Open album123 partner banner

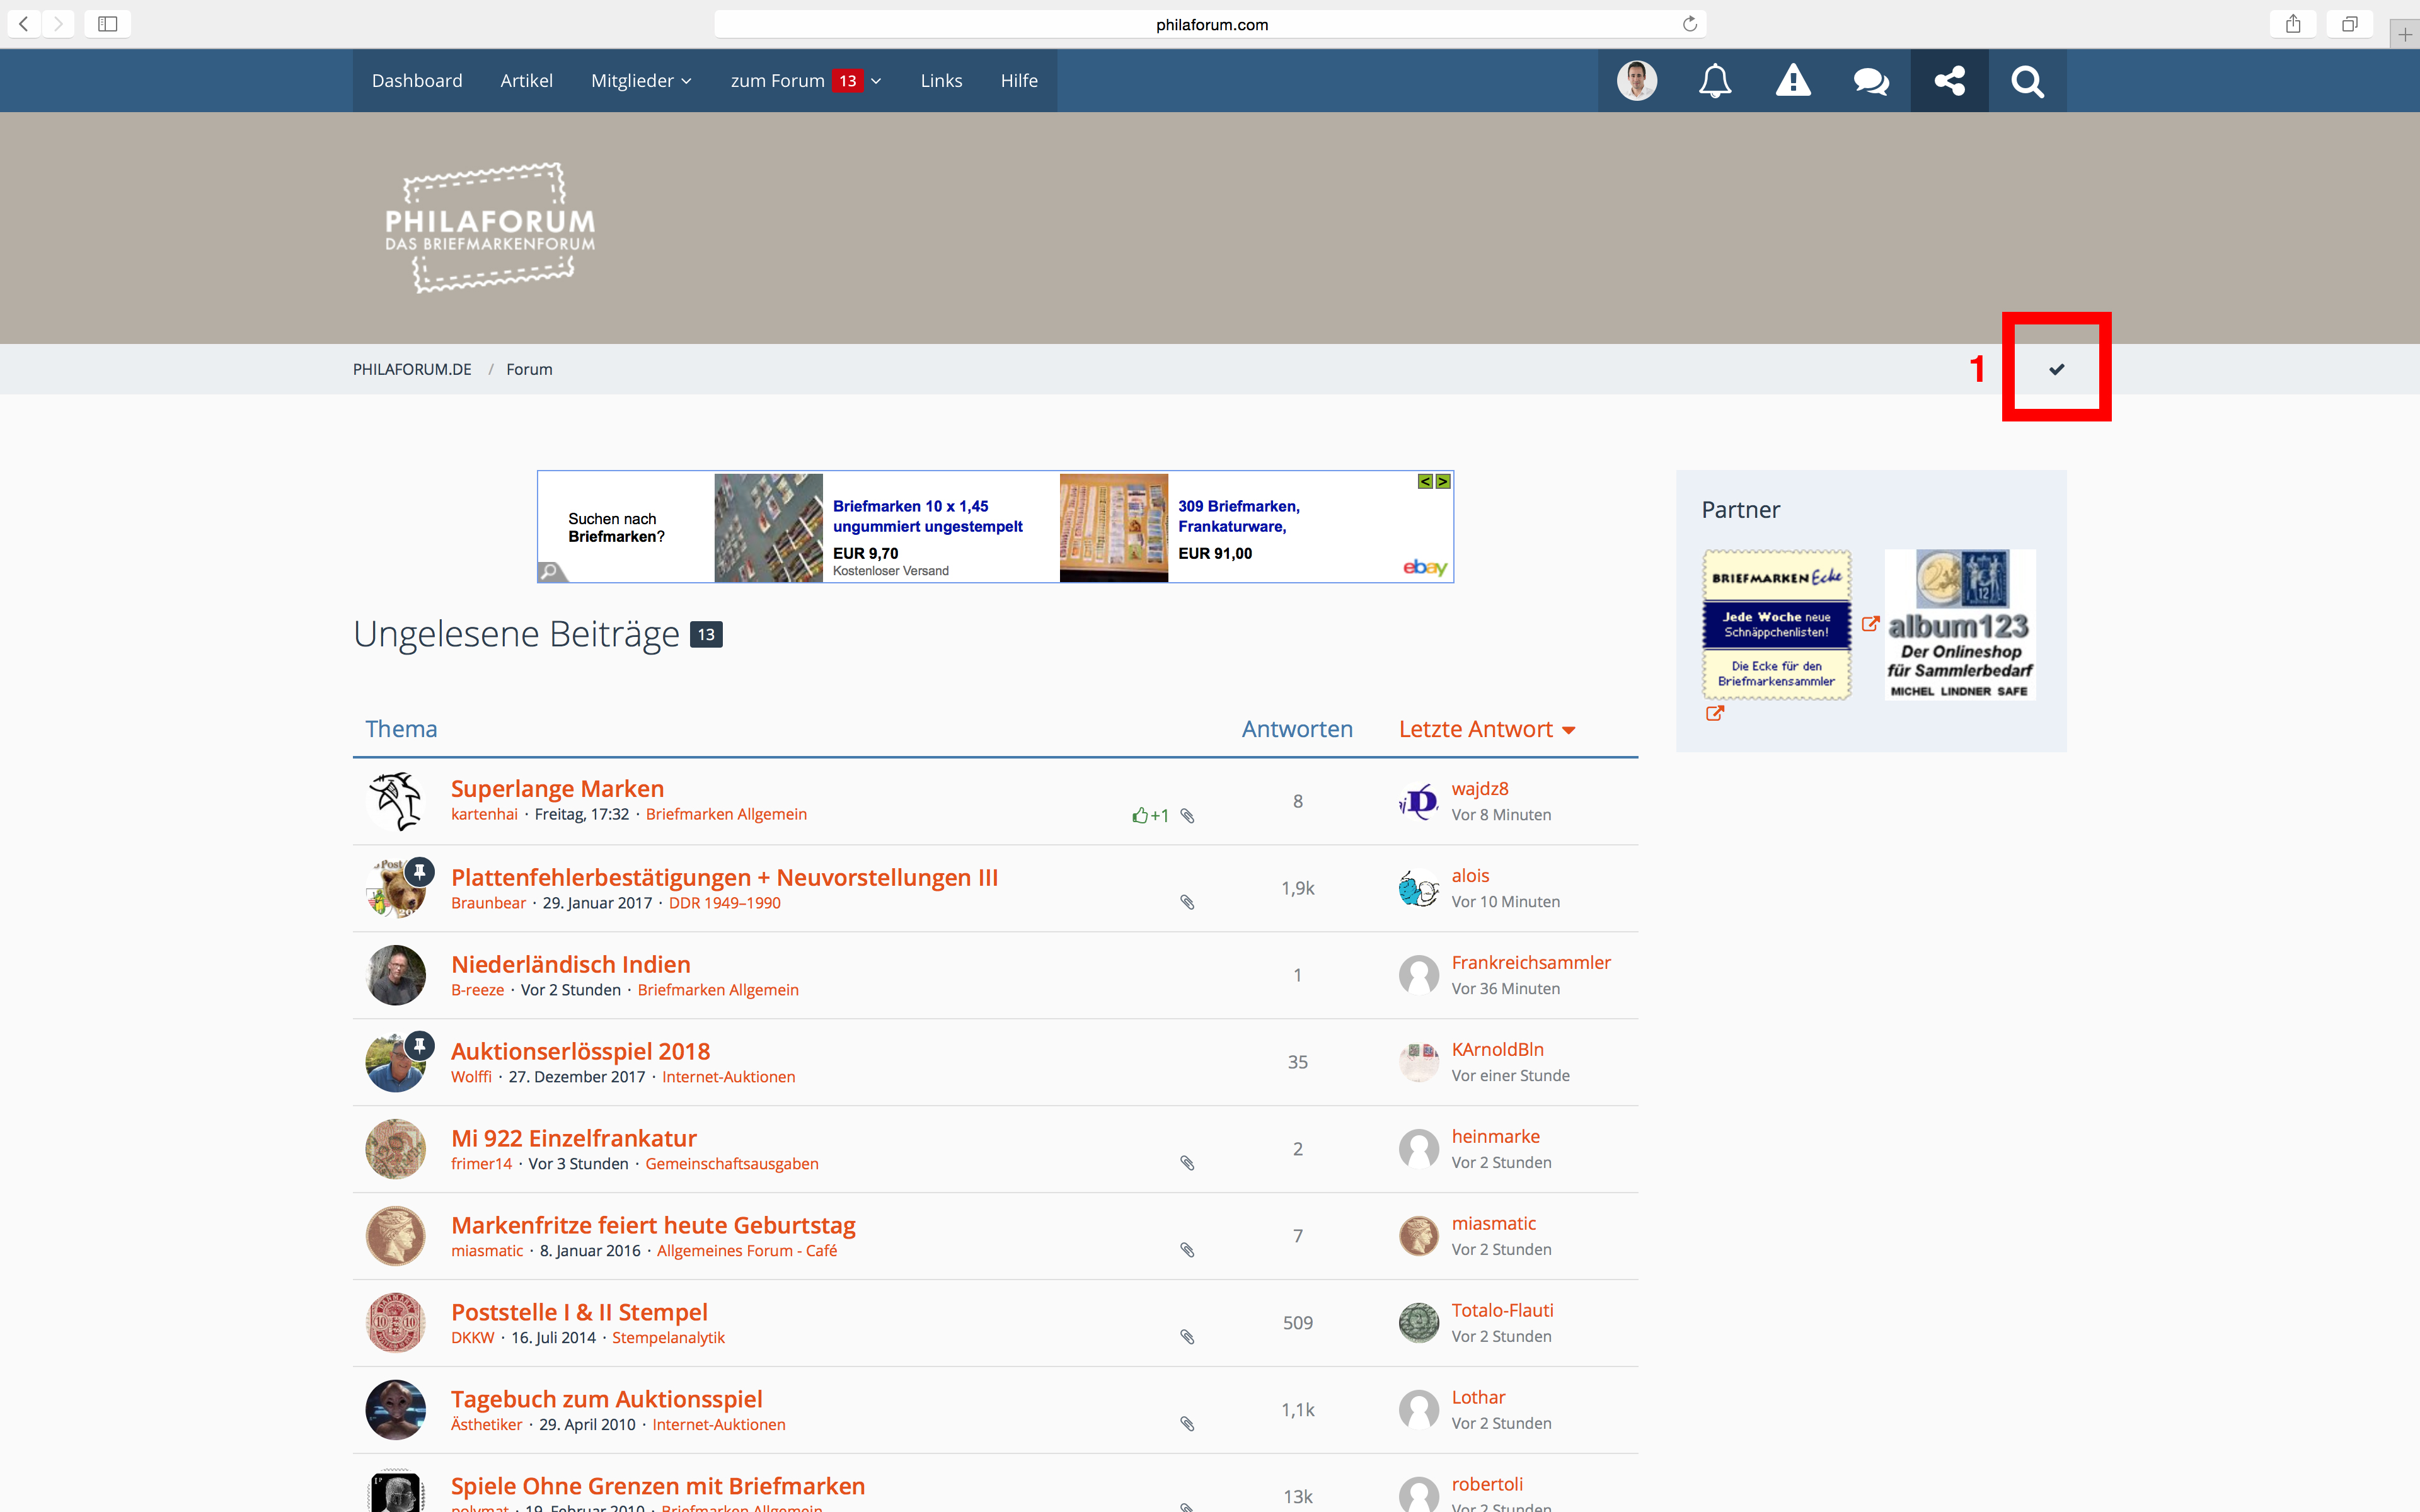(1960, 624)
